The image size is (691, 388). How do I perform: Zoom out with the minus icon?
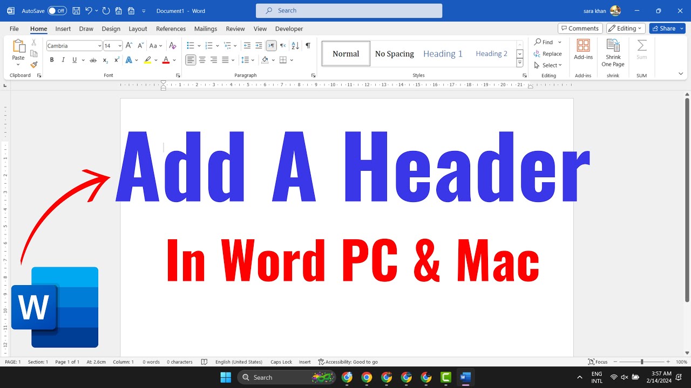(x=615, y=362)
